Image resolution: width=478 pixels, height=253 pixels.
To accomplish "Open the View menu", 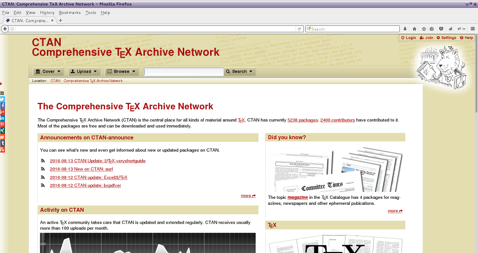I will coord(30,12).
